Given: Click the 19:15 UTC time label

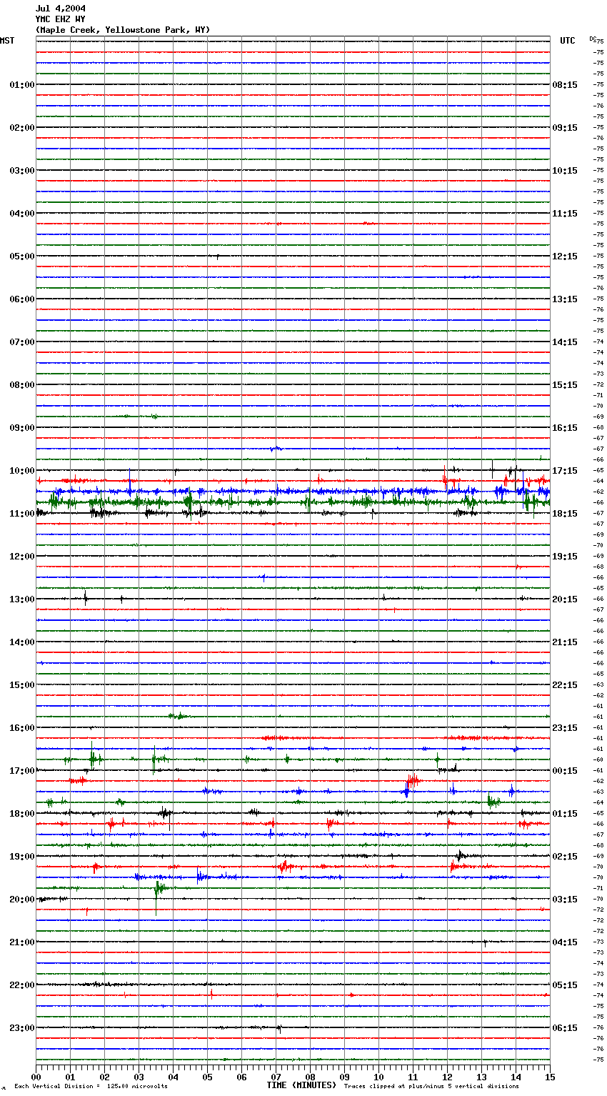Looking at the screenshot, I should pyautogui.click(x=565, y=557).
